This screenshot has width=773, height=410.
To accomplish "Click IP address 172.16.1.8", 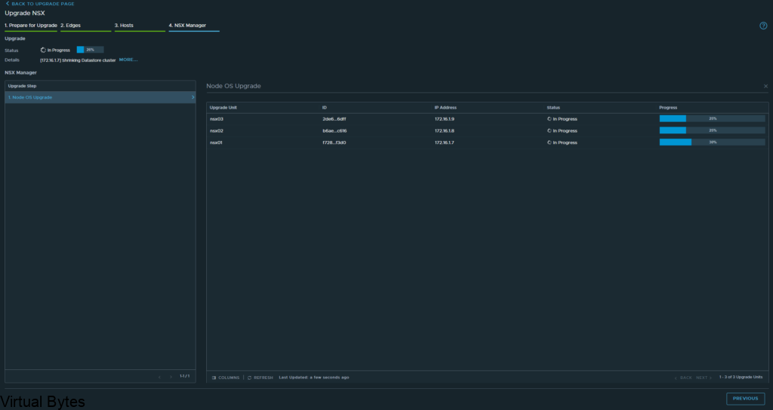I will click(x=444, y=131).
